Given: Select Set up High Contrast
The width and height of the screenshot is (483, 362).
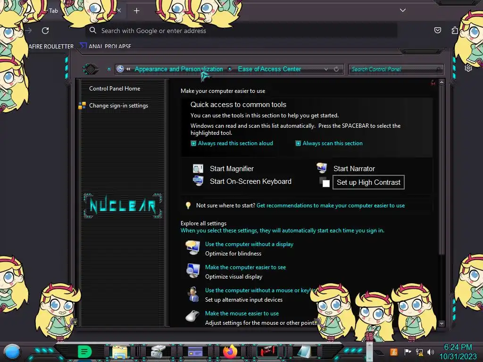Looking at the screenshot, I should 368,182.
